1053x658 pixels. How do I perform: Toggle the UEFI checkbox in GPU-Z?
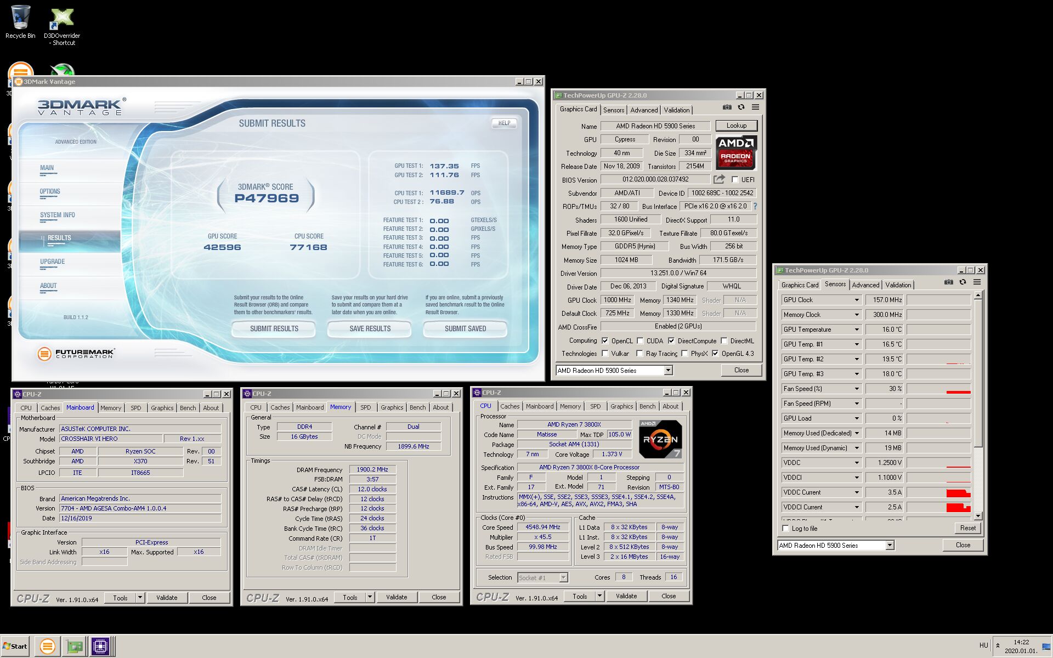pyautogui.click(x=735, y=180)
